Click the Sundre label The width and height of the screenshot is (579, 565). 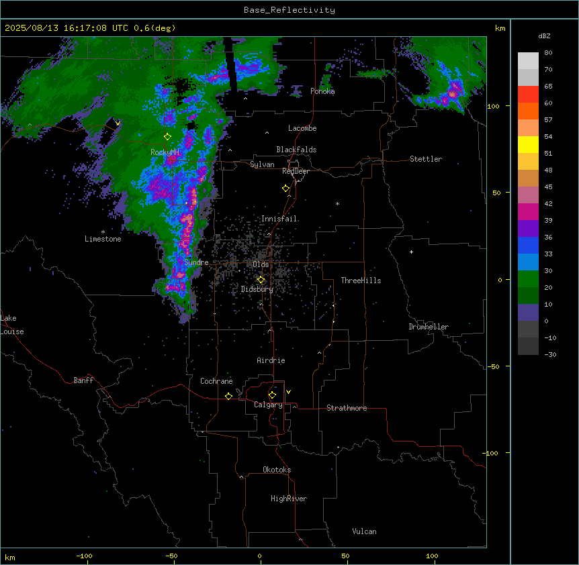tap(196, 262)
